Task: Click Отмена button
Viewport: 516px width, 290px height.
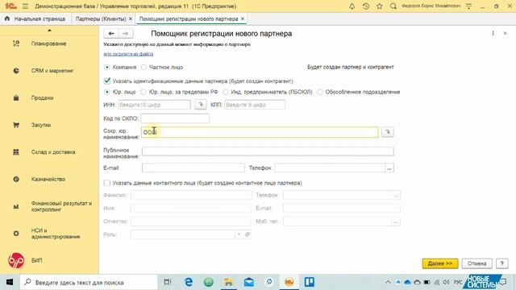Action: [476, 263]
